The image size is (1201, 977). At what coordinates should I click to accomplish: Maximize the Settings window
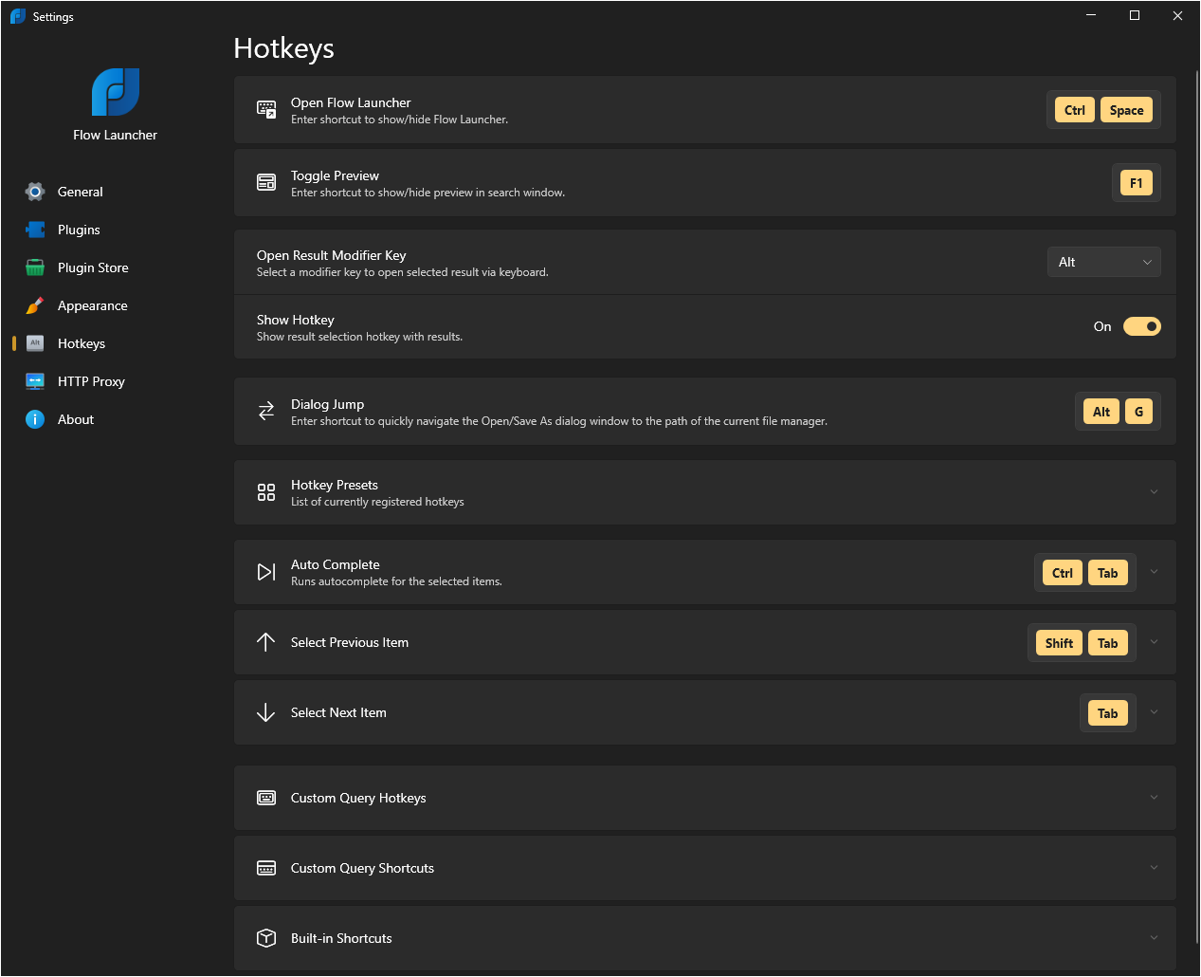pos(1135,15)
